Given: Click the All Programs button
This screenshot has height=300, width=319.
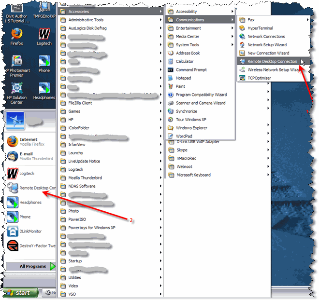Looking at the screenshot, I should click(33, 266).
